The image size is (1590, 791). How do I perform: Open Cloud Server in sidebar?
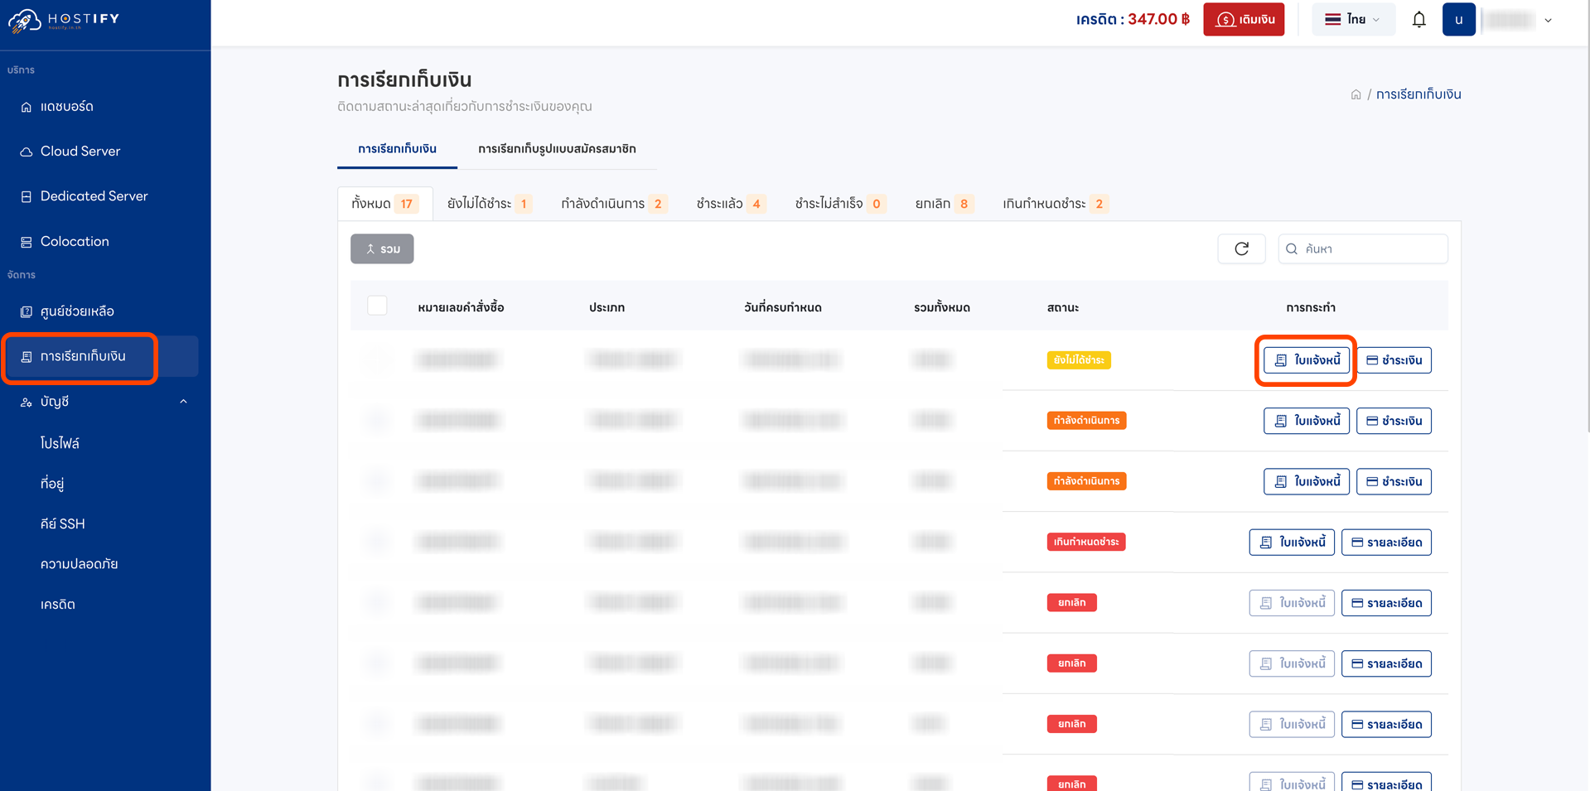80,152
